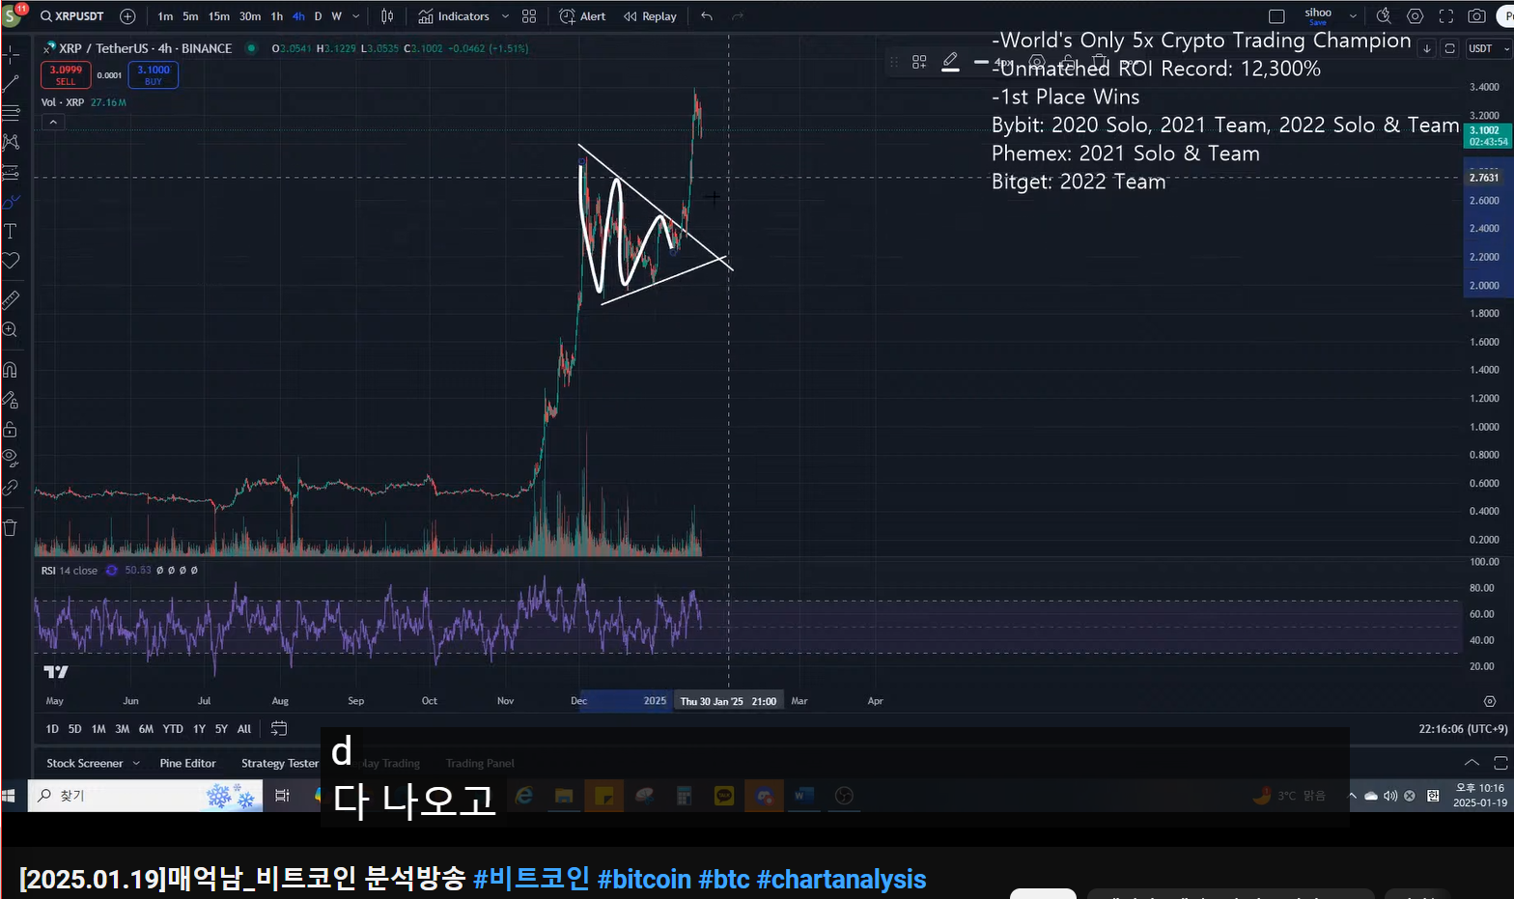Select the Fibonacci retracement tool
This screenshot has height=899, width=1514.
11,113
